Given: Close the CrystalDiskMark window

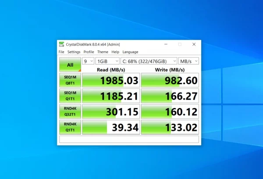Looking at the screenshot, I should (194, 44).
